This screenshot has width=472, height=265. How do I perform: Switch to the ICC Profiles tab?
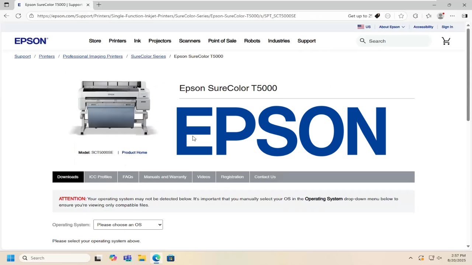click(100, 177)
